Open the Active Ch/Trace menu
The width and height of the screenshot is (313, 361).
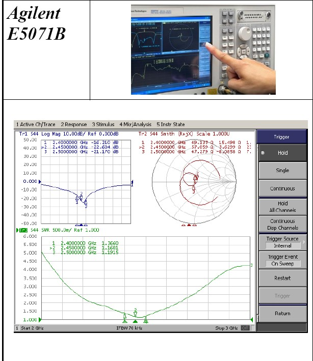(x=37, y=124)
